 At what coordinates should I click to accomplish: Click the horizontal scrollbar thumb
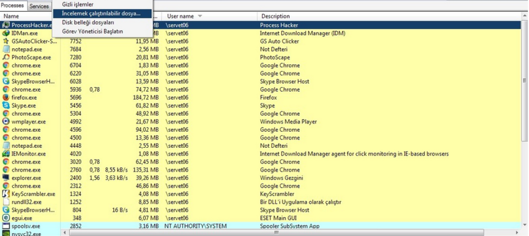[x=276, y=232]
